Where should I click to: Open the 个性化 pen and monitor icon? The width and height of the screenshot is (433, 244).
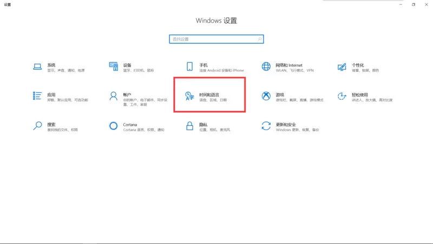click(342, 67)
